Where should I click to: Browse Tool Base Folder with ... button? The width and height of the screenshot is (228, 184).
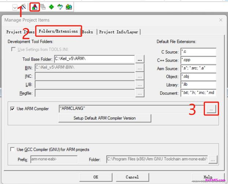click(x=140, y=59)
